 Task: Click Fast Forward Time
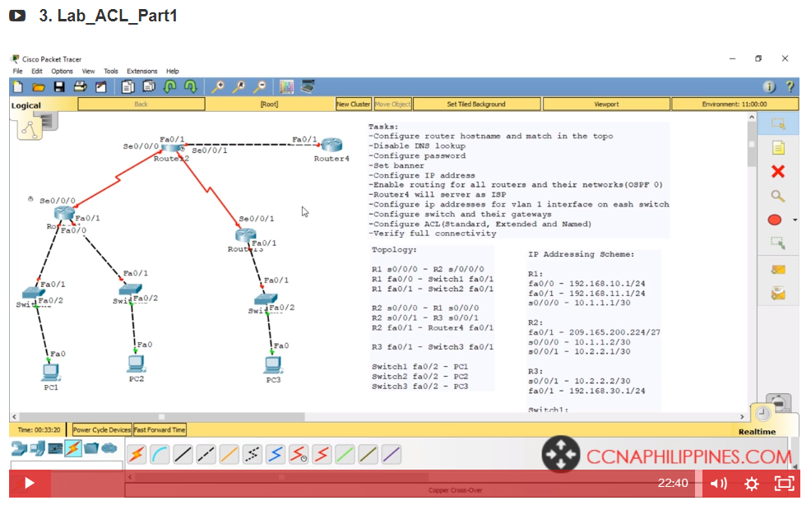pos(160,430)
